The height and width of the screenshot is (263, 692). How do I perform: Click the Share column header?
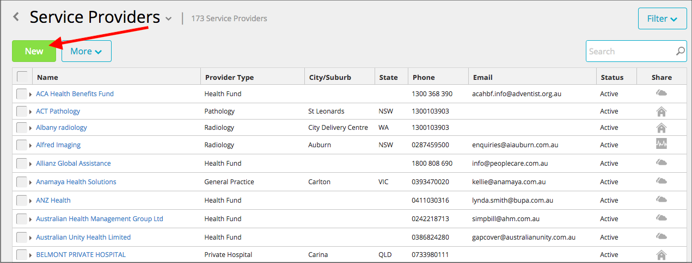pos(662,77)
